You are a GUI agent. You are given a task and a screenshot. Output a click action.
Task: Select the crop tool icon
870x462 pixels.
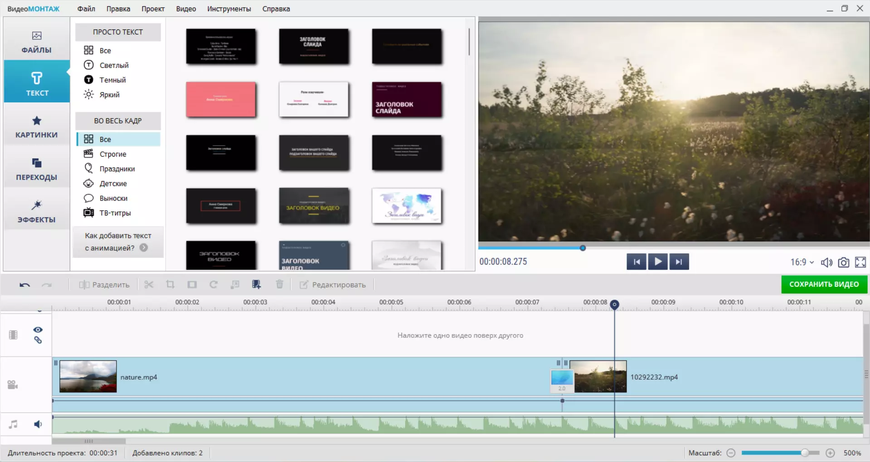click(x=170, y=285)
